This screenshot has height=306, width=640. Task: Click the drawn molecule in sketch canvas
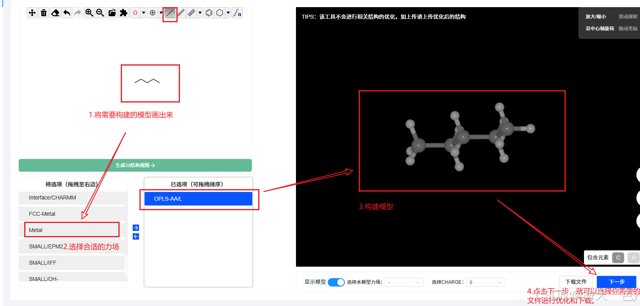(x=147, y=81)
